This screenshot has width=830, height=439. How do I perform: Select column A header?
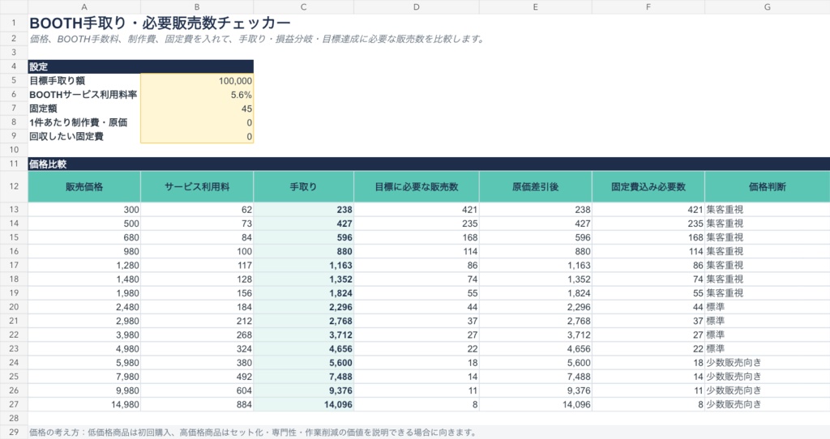point(84,6)
